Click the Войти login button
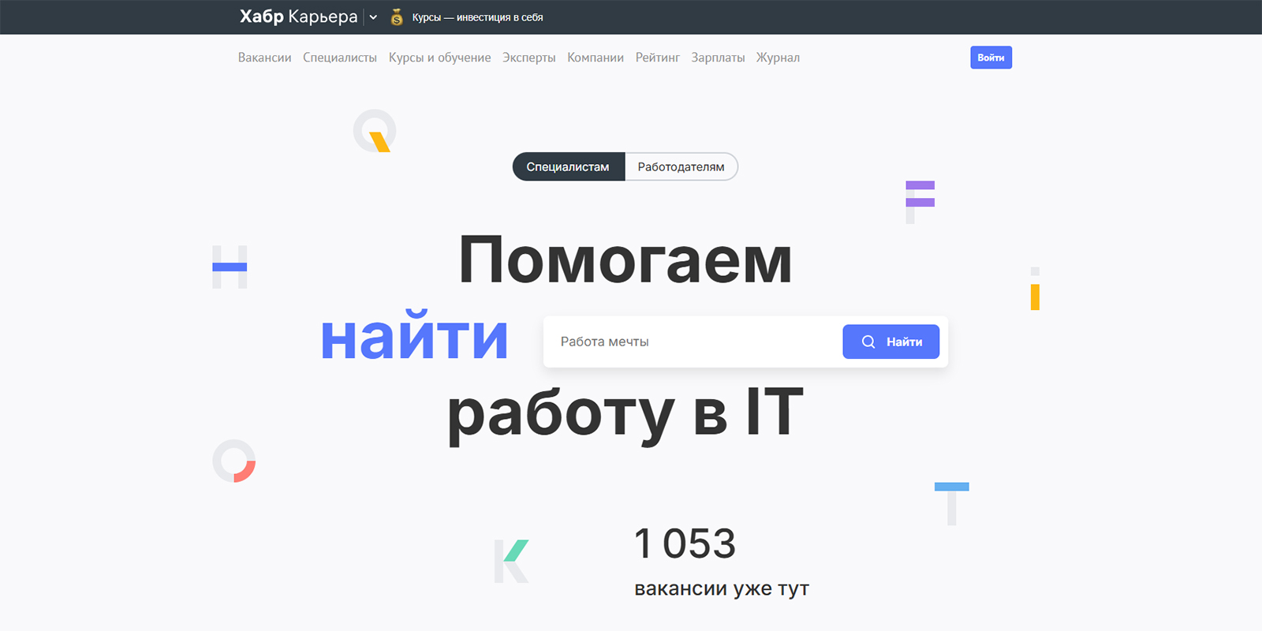This screenshot has height=631, width=1262. pos(991,58)
